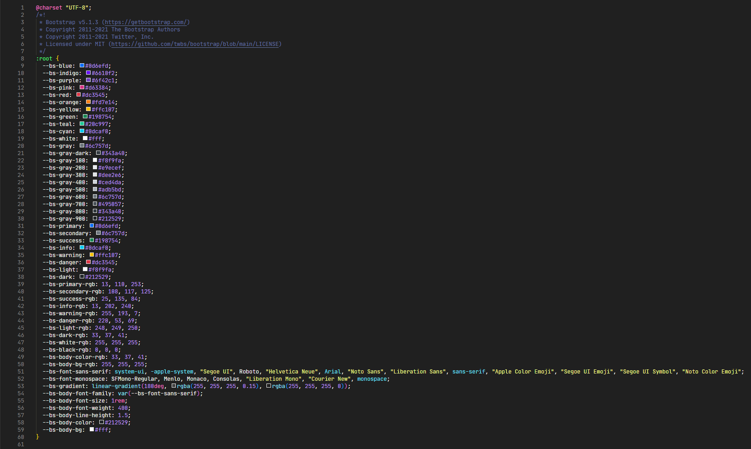Click the swatch next to --bs-gray-dark
751x449 pixels.
tap(98, 153)
